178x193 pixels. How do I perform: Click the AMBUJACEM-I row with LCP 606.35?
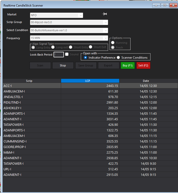tap(90, 136)
